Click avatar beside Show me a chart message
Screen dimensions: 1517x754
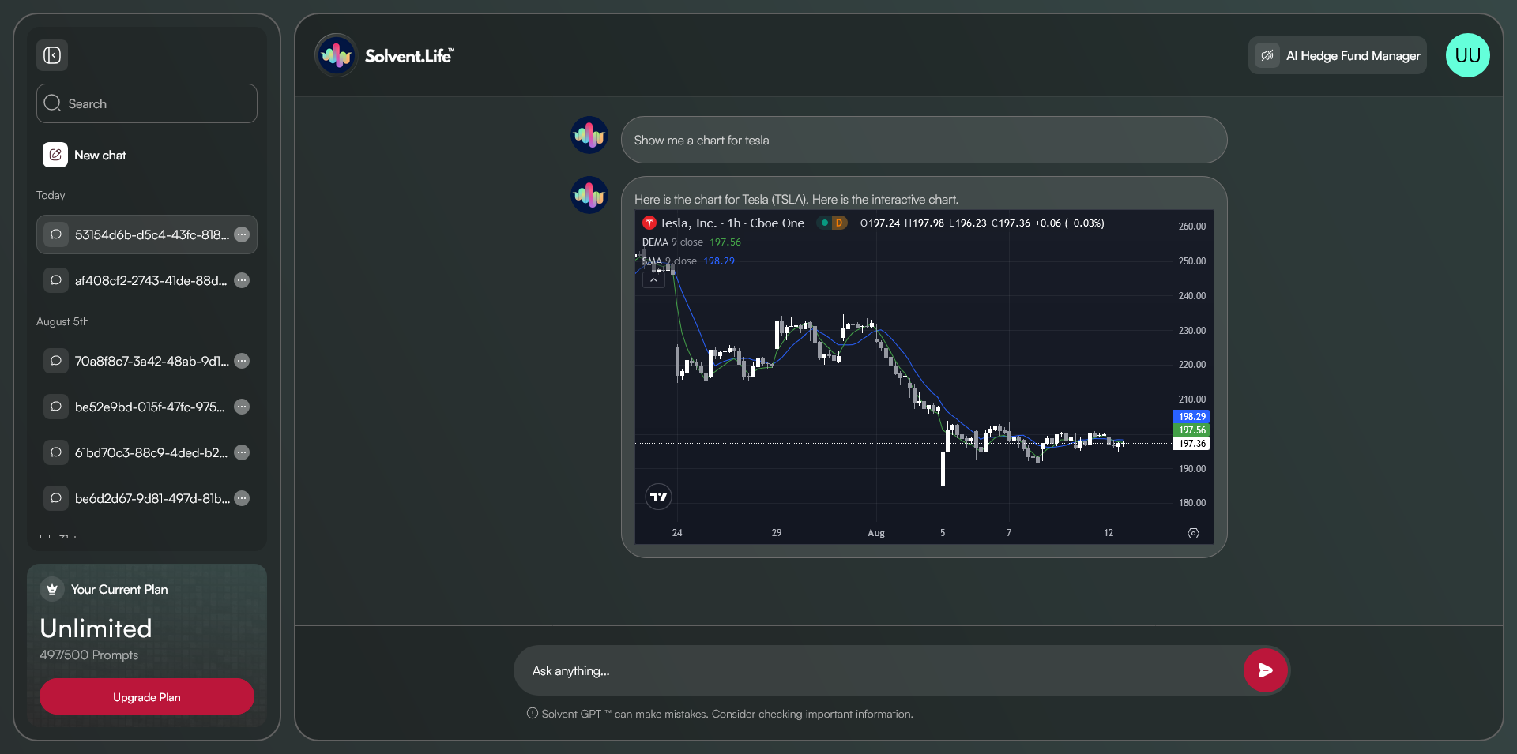(589, 135)
